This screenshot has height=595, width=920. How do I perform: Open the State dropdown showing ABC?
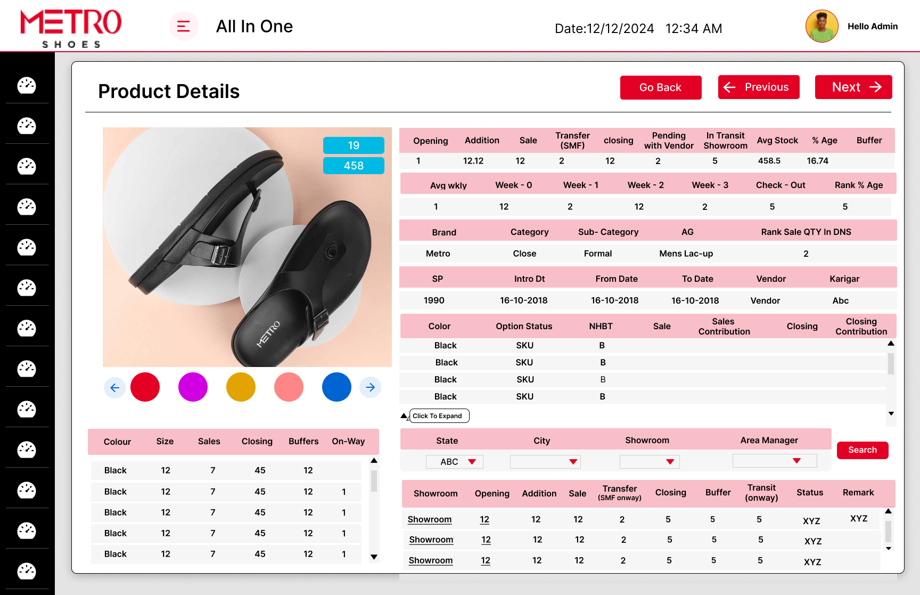click(x=455, y=462)
